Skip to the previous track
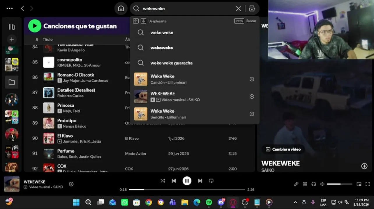The image size is (374, 209). (174, 181)
